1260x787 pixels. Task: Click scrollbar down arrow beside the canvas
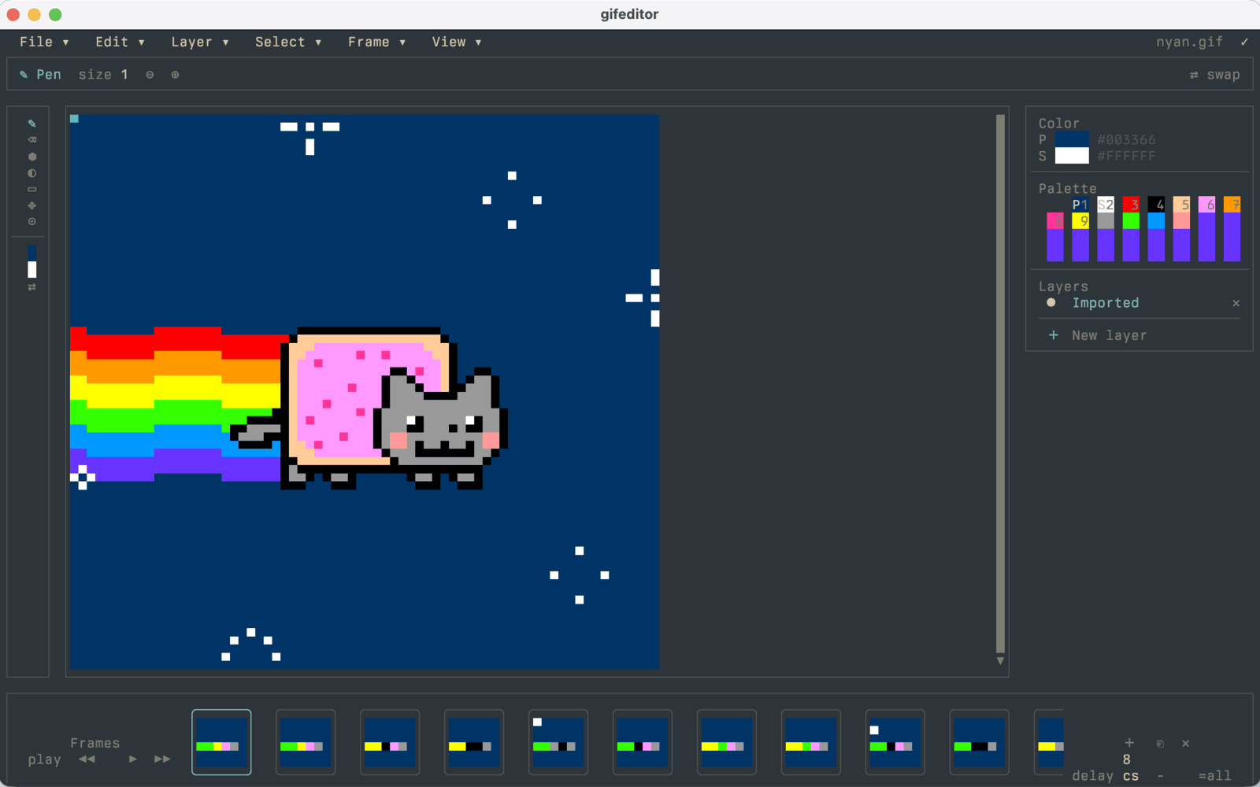click(1000, 661)
